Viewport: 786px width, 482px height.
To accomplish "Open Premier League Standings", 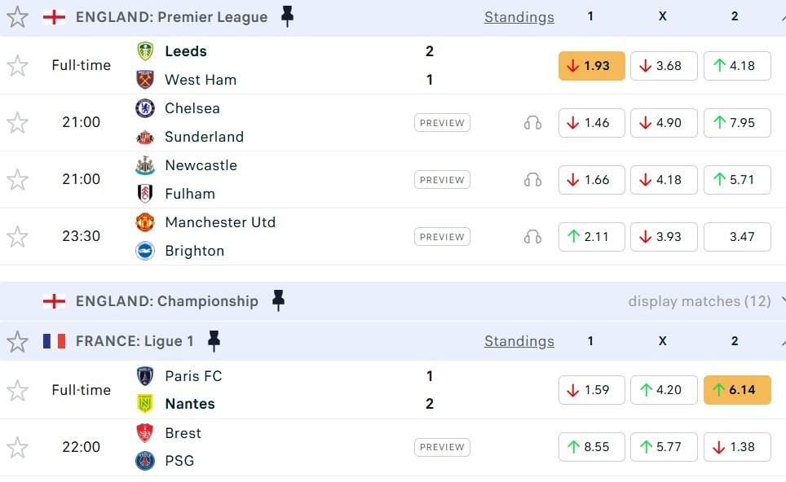I will [x=519, y=17].
